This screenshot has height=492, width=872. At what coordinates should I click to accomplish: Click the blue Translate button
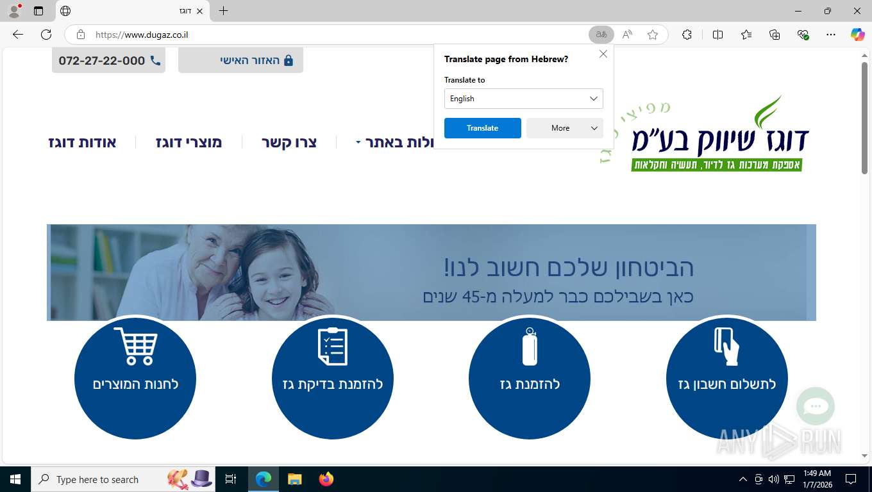(x=483, y=128)
